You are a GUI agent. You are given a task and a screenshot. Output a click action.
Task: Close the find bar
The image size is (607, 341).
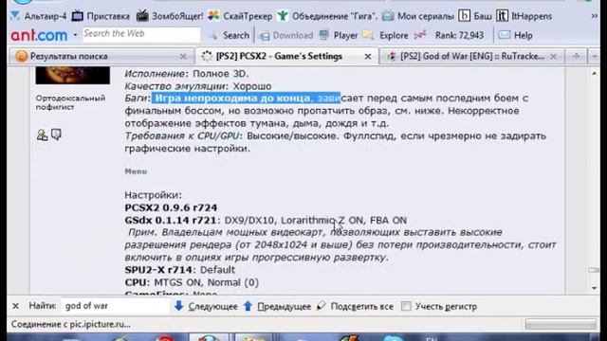[x=15, y=306]
